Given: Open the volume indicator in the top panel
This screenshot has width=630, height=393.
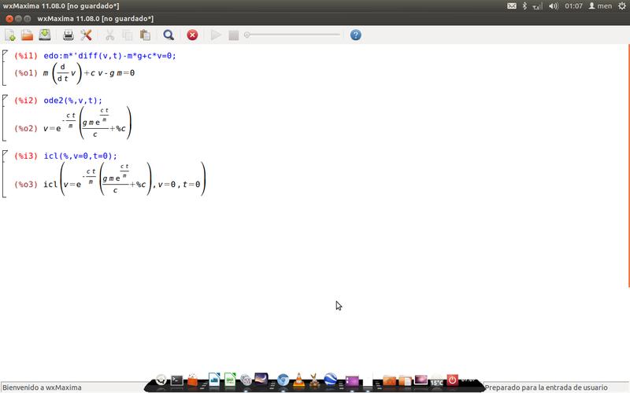Looking at the screenshot, I should pos(553,6).
